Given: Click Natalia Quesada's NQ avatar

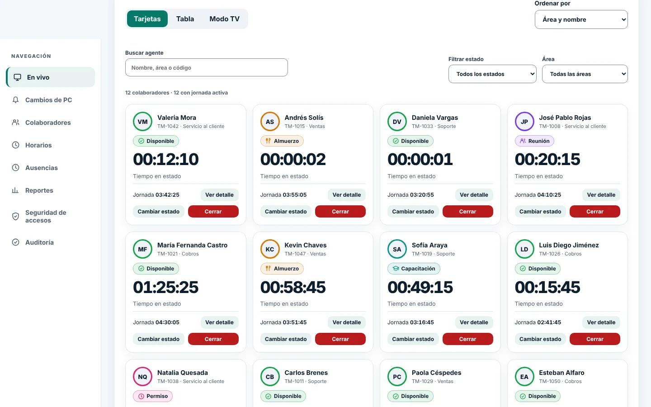Looking at the screenshot, I should (142, 377).
